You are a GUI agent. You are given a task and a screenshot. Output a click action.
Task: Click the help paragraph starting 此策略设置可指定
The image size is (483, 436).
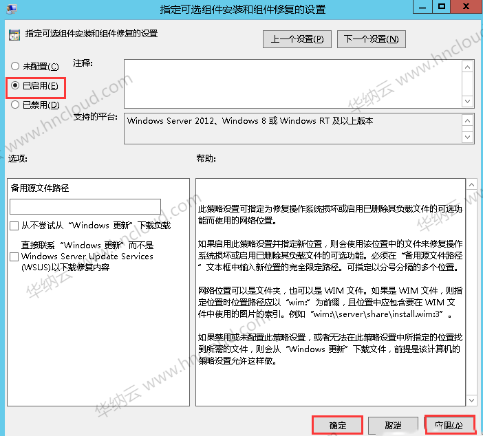(330, 215)
